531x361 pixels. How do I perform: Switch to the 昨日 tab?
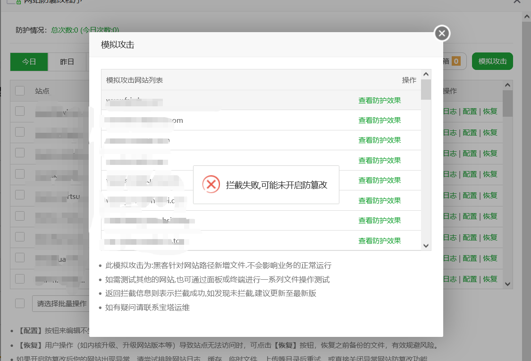tap(67, 62)
